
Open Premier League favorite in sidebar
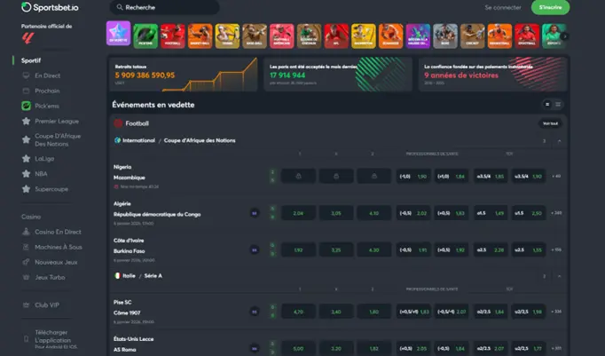pos(57,122)
